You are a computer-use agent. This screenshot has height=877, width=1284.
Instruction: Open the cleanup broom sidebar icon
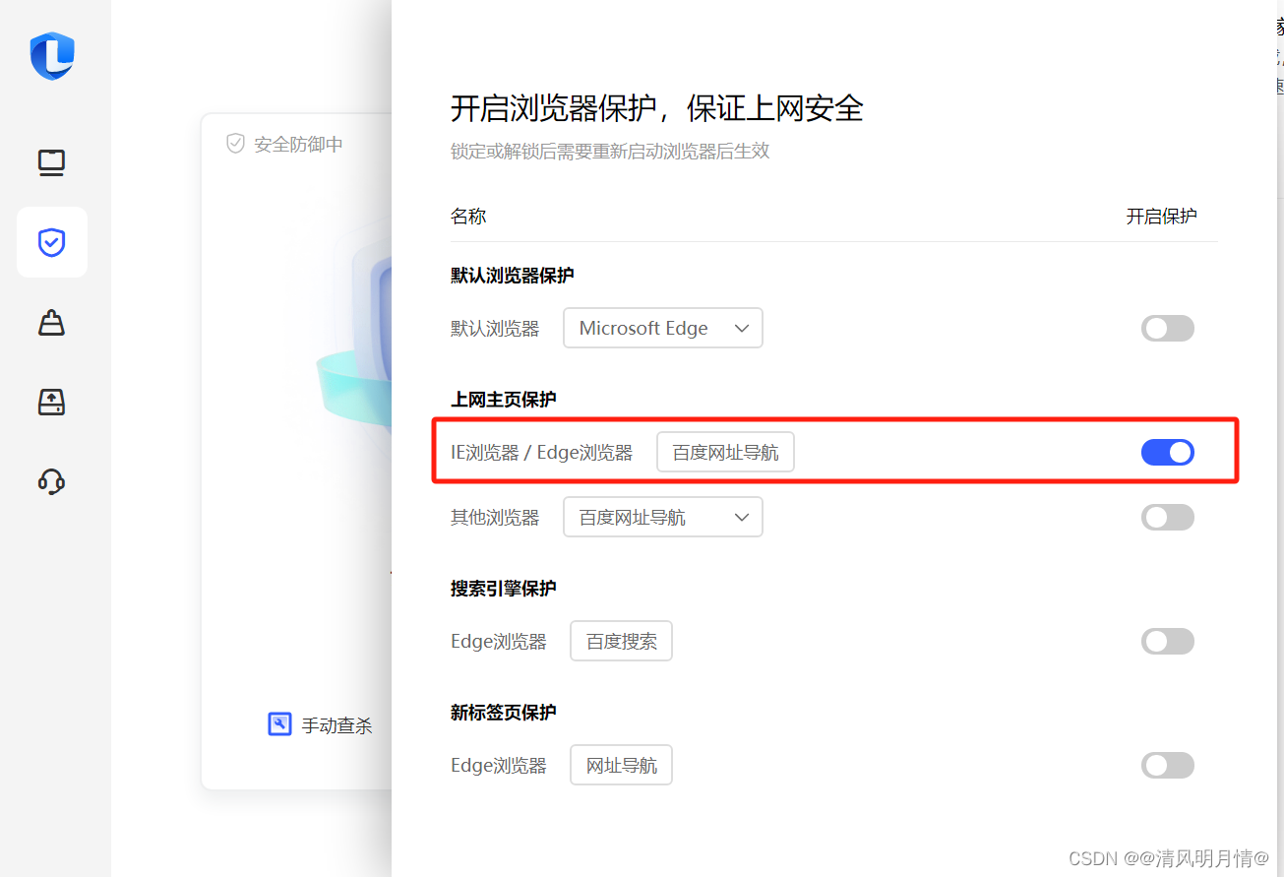click(52, 322)
